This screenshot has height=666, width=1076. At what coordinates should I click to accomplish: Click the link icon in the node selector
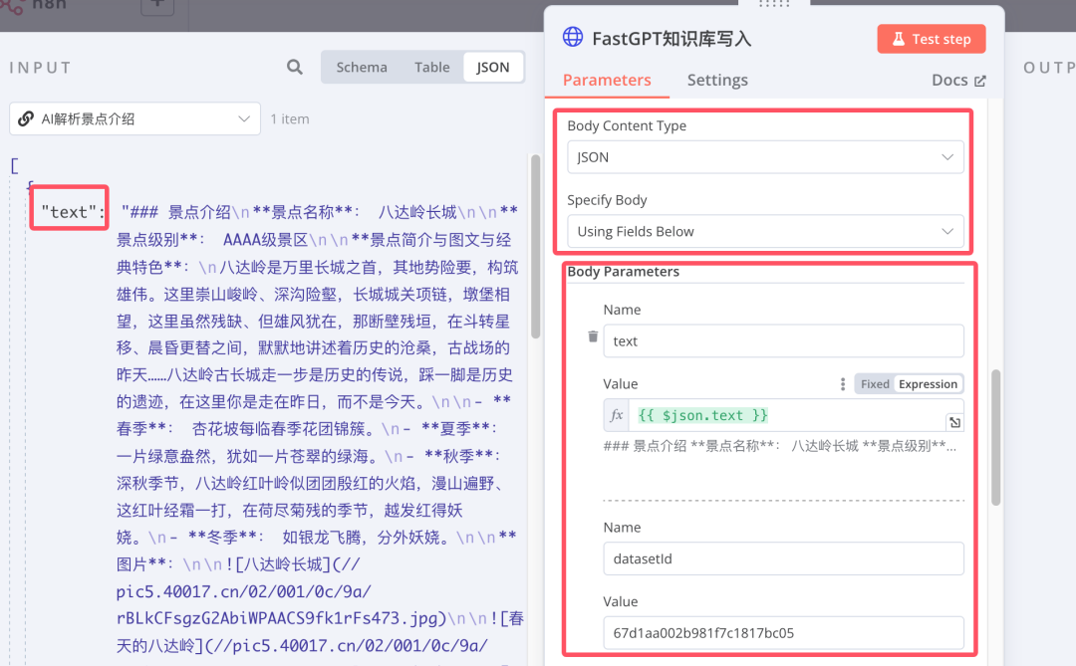pos(26,118)
